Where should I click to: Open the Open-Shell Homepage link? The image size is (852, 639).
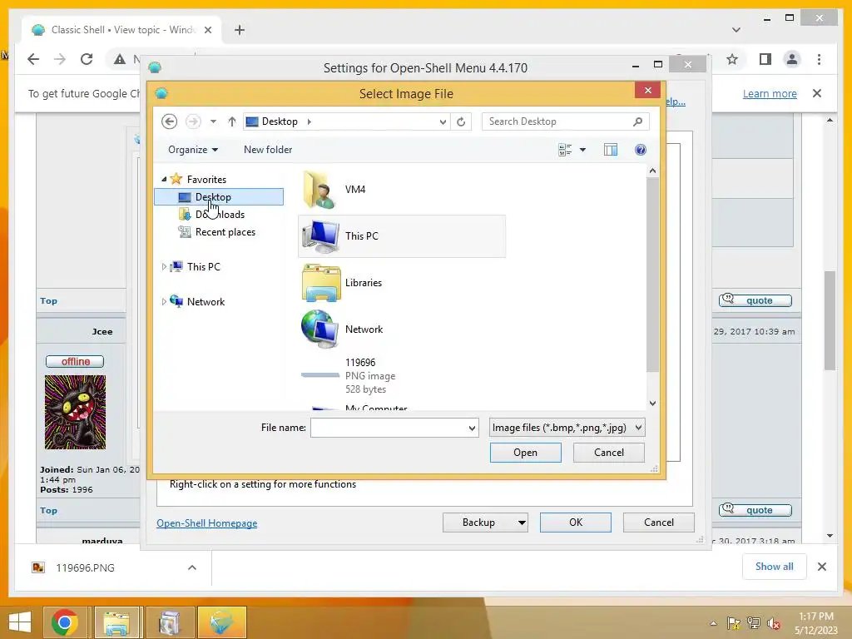[207, 523]
